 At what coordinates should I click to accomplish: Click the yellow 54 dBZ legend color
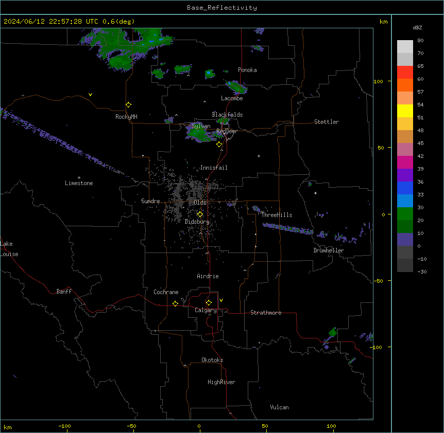point(405,111)
